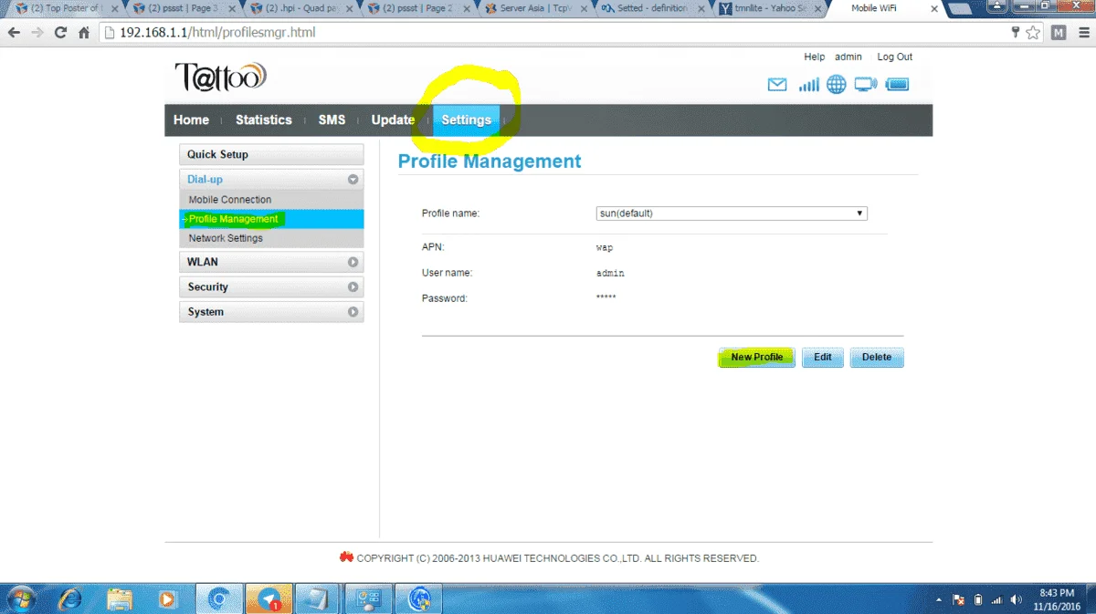Open the Statistics tab

click(264, 120)
